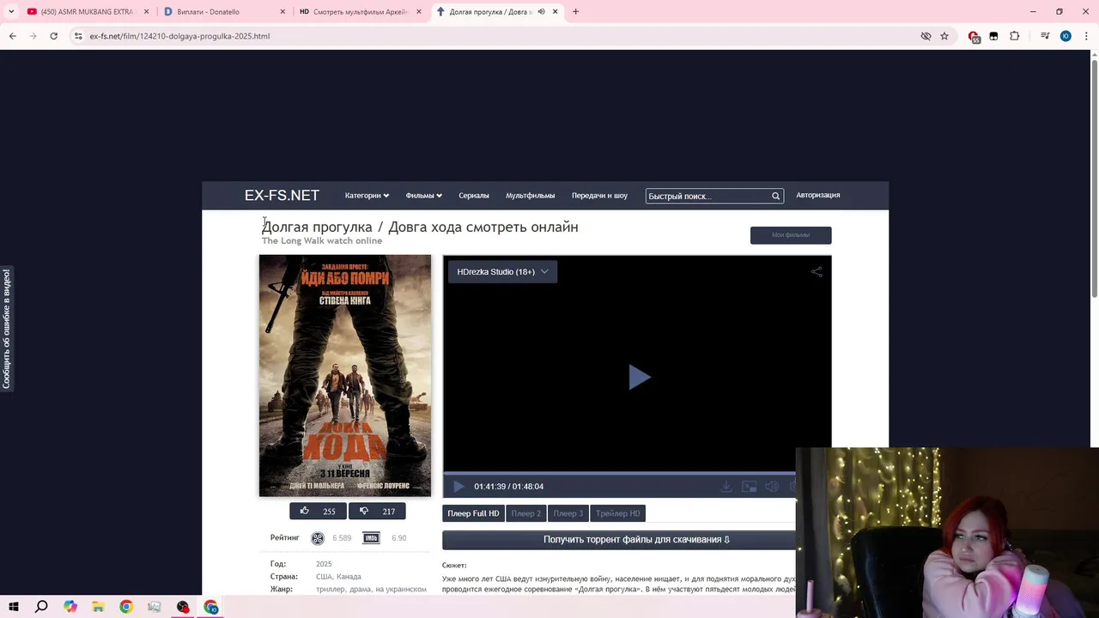Click taskbar search magnifier
The image size is (1099, 618).
coord(41,607)
